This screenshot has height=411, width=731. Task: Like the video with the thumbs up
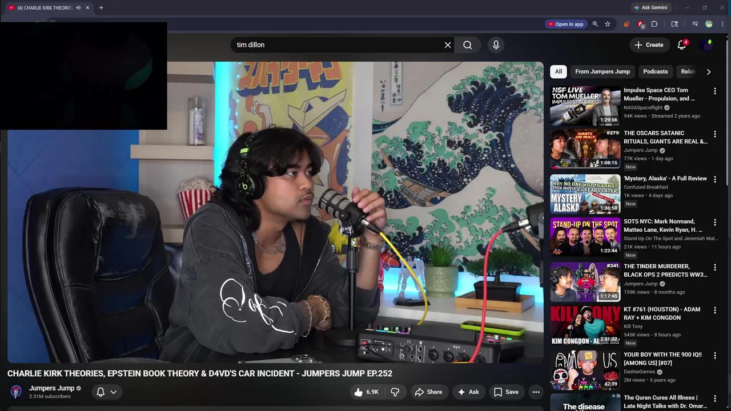tap(365, 392)
